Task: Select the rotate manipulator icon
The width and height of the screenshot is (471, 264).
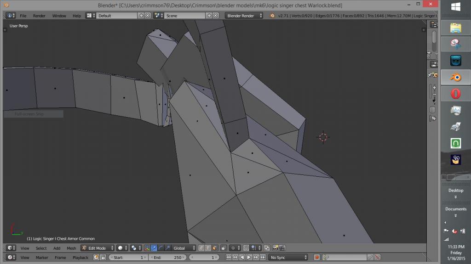Action: [161, 248]
